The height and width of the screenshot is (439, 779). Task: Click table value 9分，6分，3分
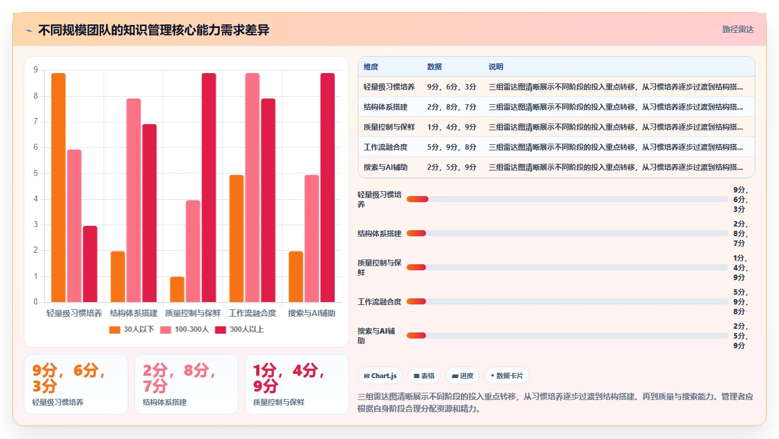pyautogui.click(x=452, y=87)
